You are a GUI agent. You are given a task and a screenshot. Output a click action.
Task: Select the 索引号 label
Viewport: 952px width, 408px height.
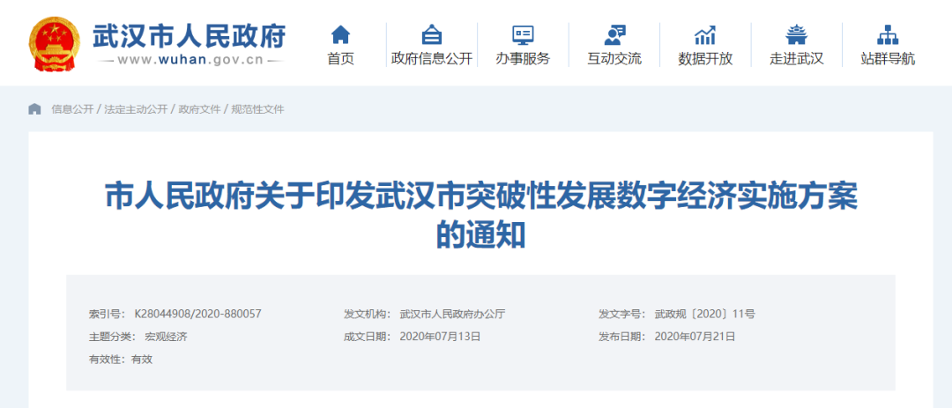coord(107,314)
